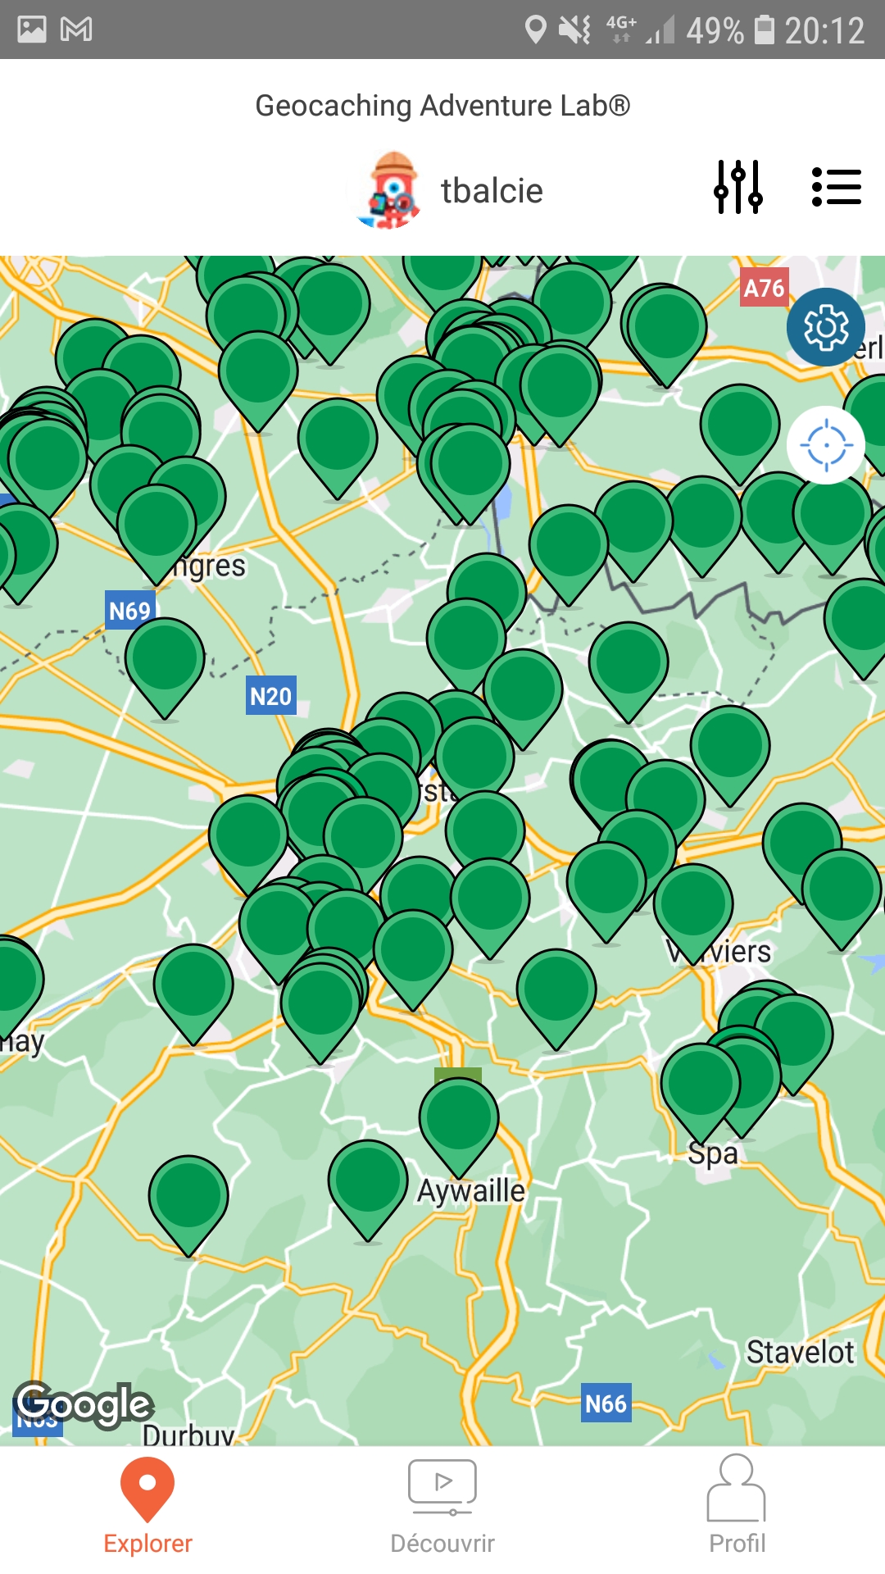Tap the Google logo on map

(84, 1405)
